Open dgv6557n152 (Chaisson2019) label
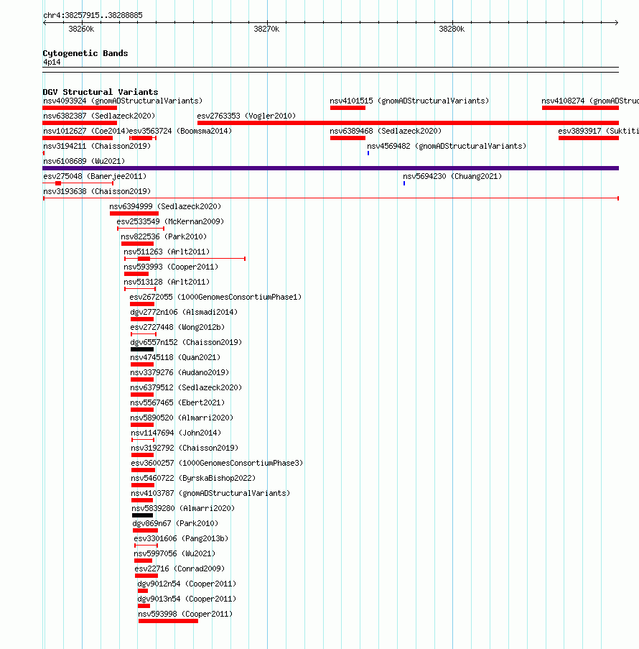This screenshot has height=649, width=639. (186, 342)
